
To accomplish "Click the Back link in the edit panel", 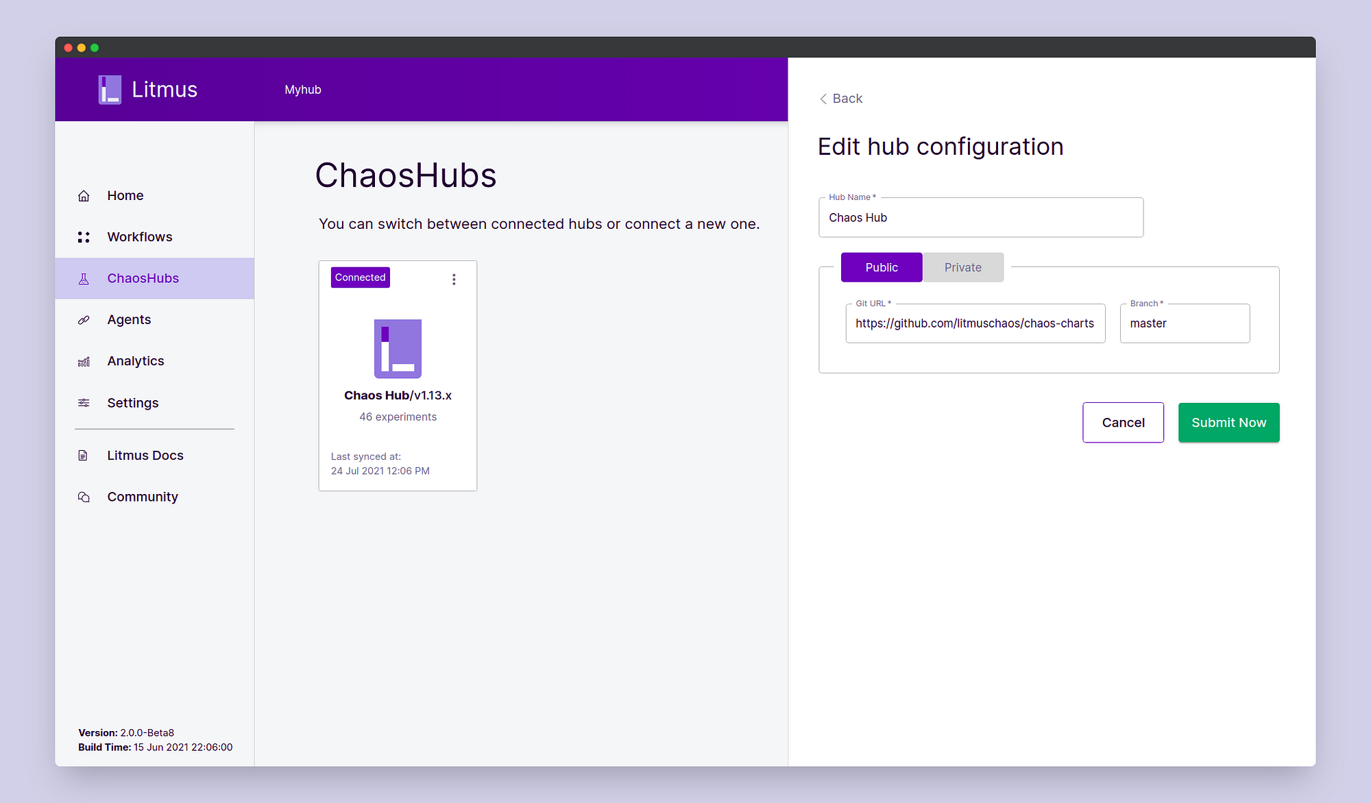I will click(x=841, y=99).
